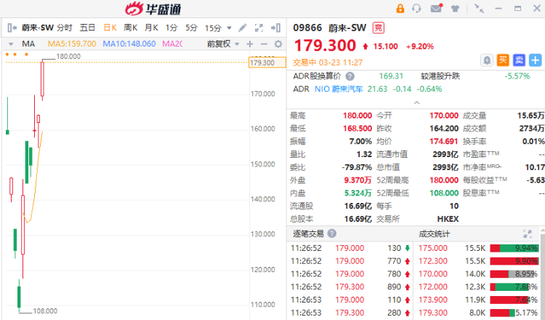545x320 pixels.
Task: Open the messages envelope icon
Action: [436, 9]
